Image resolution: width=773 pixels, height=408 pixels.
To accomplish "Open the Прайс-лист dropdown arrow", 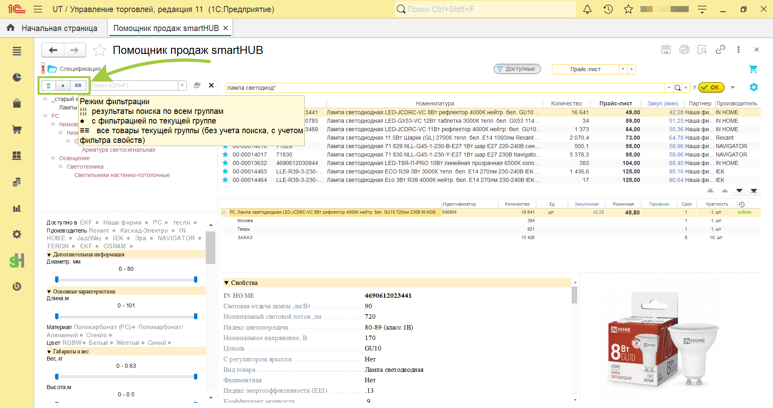I will (623, 69).
